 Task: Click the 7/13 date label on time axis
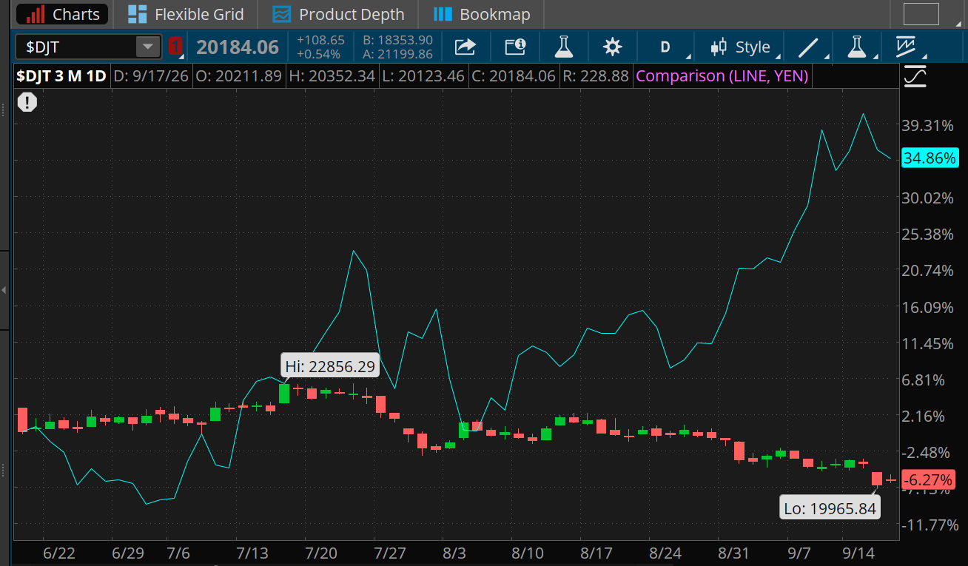tap(252, 554)
